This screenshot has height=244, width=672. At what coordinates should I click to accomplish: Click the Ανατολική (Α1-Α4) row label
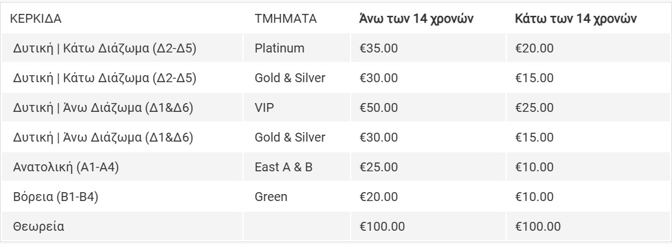pos(66,168)
